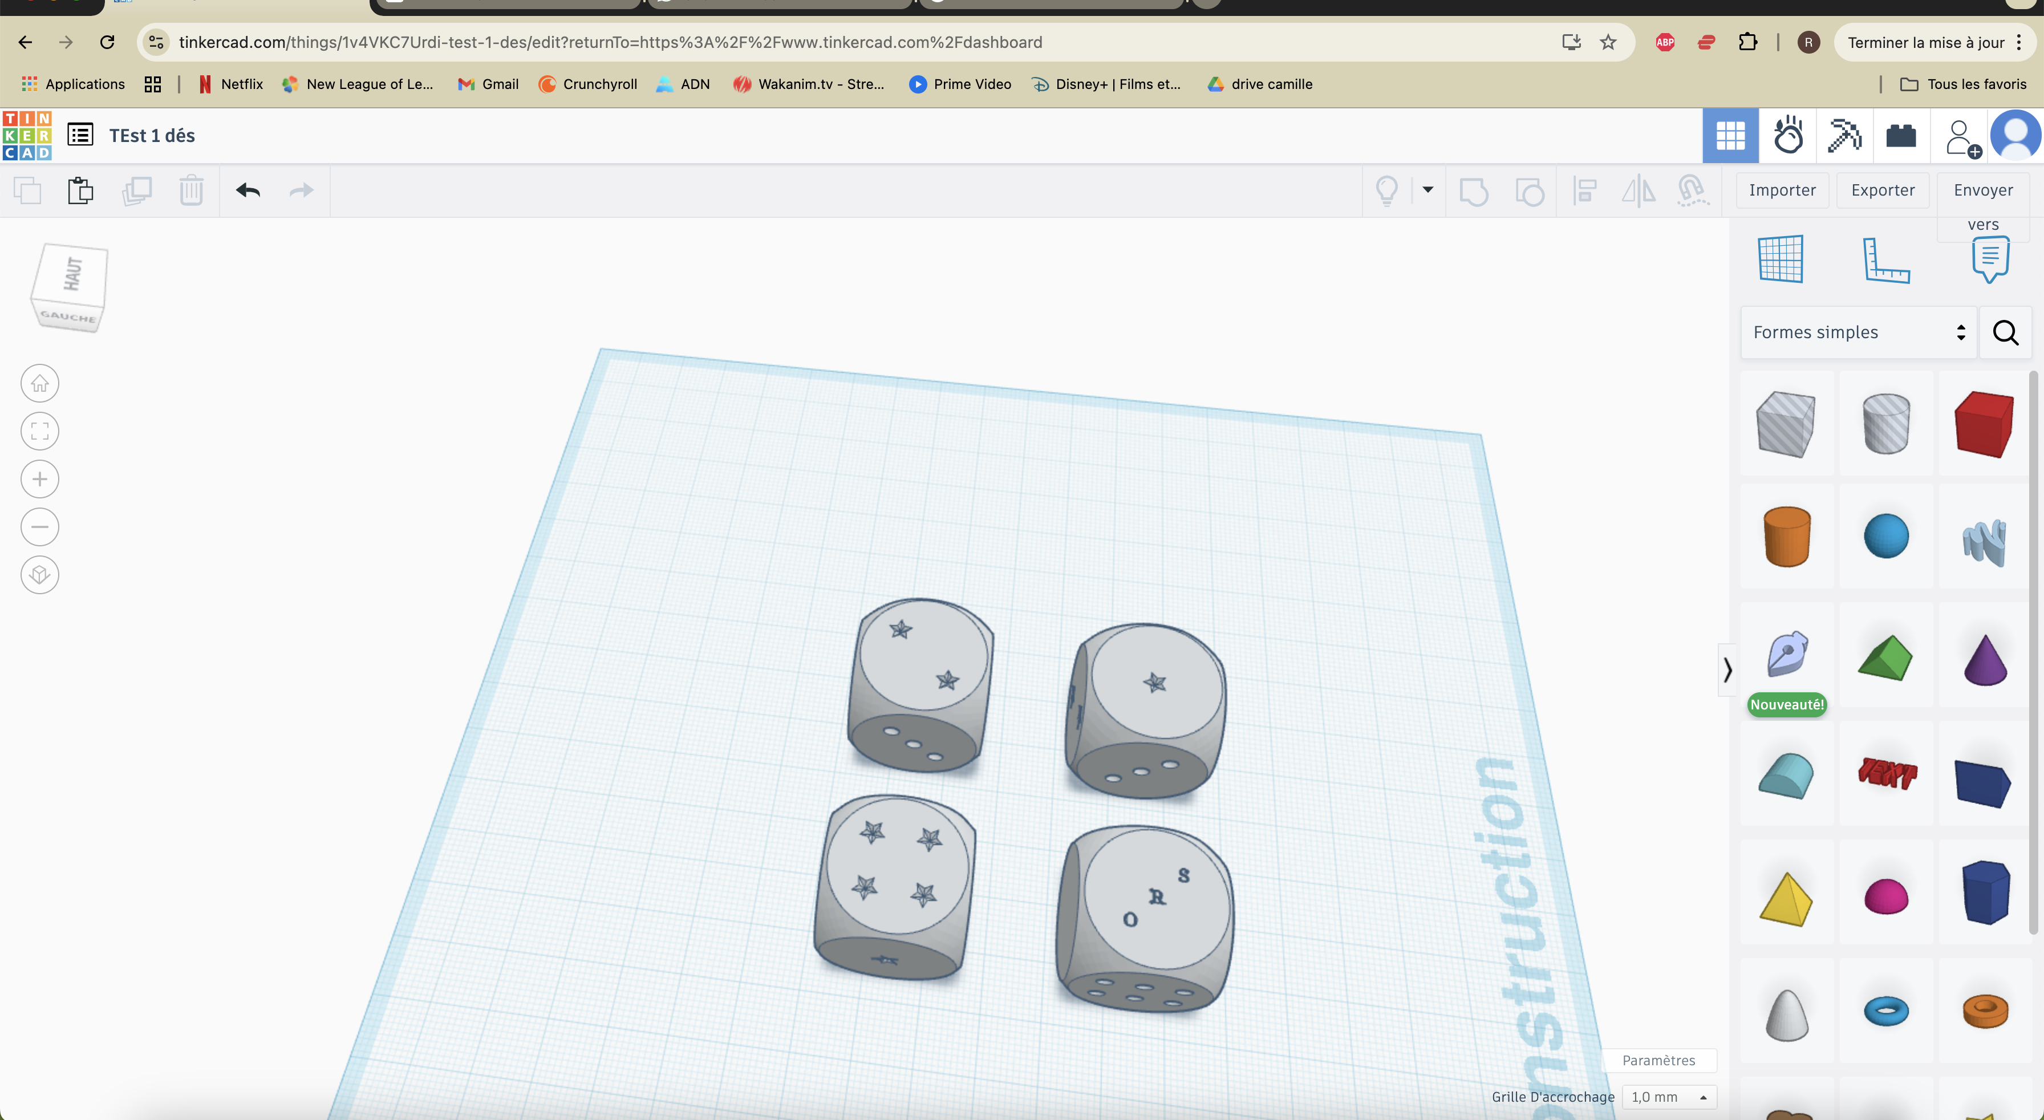2044x1120 pixels.
Task: Select the purple Cone shape
Action: coord(1985,659)
